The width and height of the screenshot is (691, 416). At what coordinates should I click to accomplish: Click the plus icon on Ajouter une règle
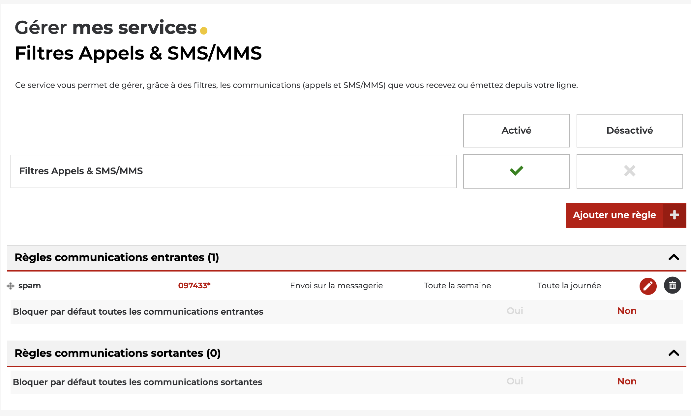point(675,215)
